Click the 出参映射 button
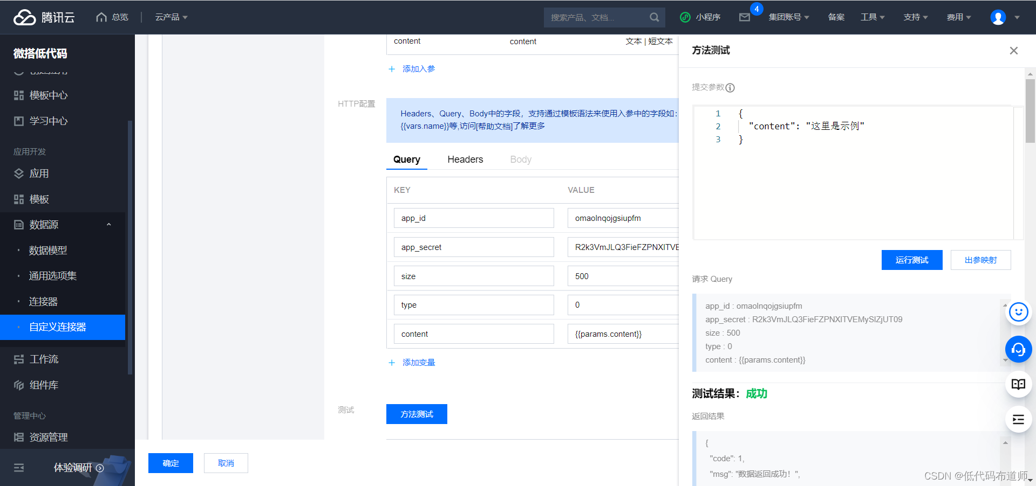Viewport: 1036px width, 486px height. [980, 260]
